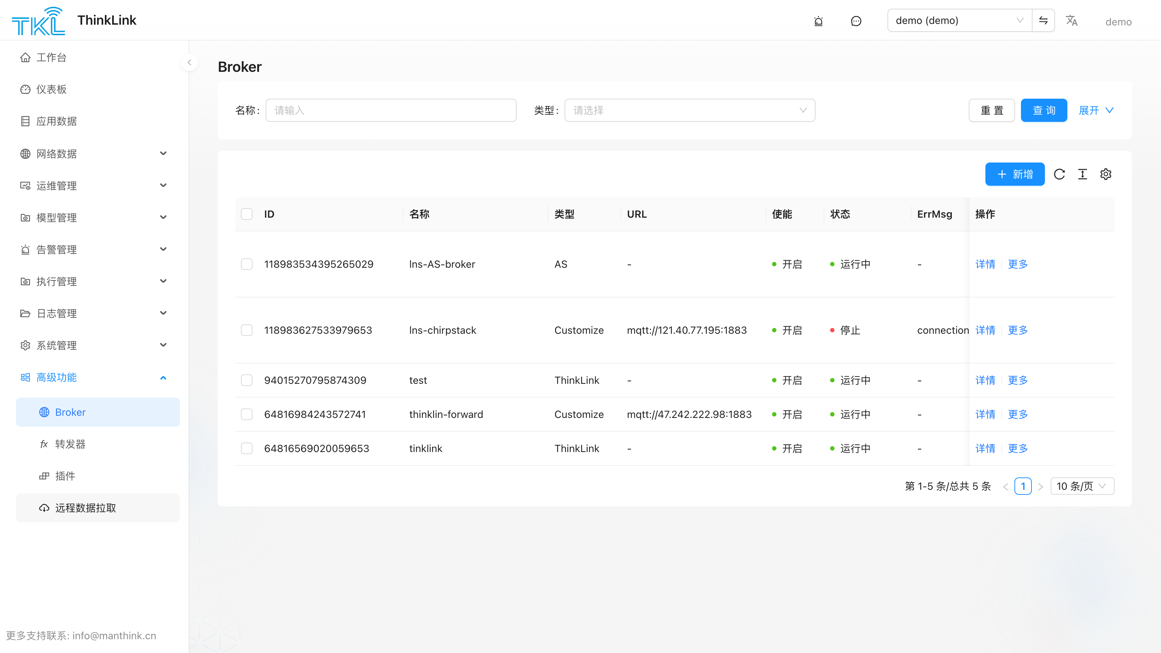Image resolution: width=1161 pixels, height=653 pixels.
Task: Toggle the select-all checkbox in table header
Action: [x=247, y=214]
